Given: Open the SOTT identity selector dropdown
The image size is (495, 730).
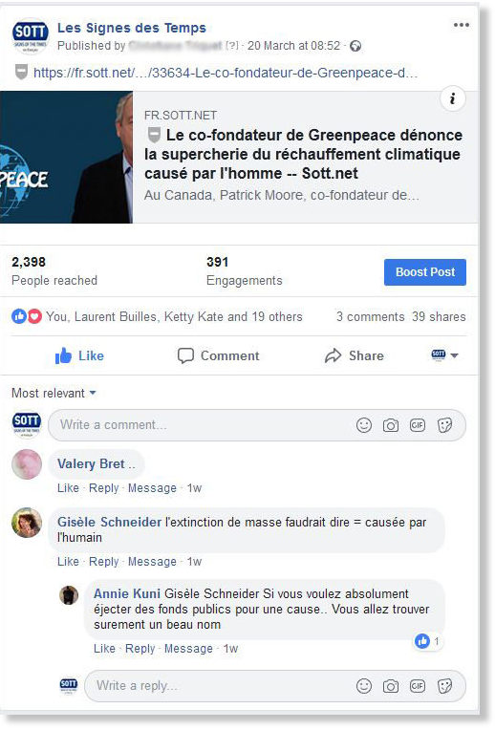Looking at the screenshot, I should [444, 355].
